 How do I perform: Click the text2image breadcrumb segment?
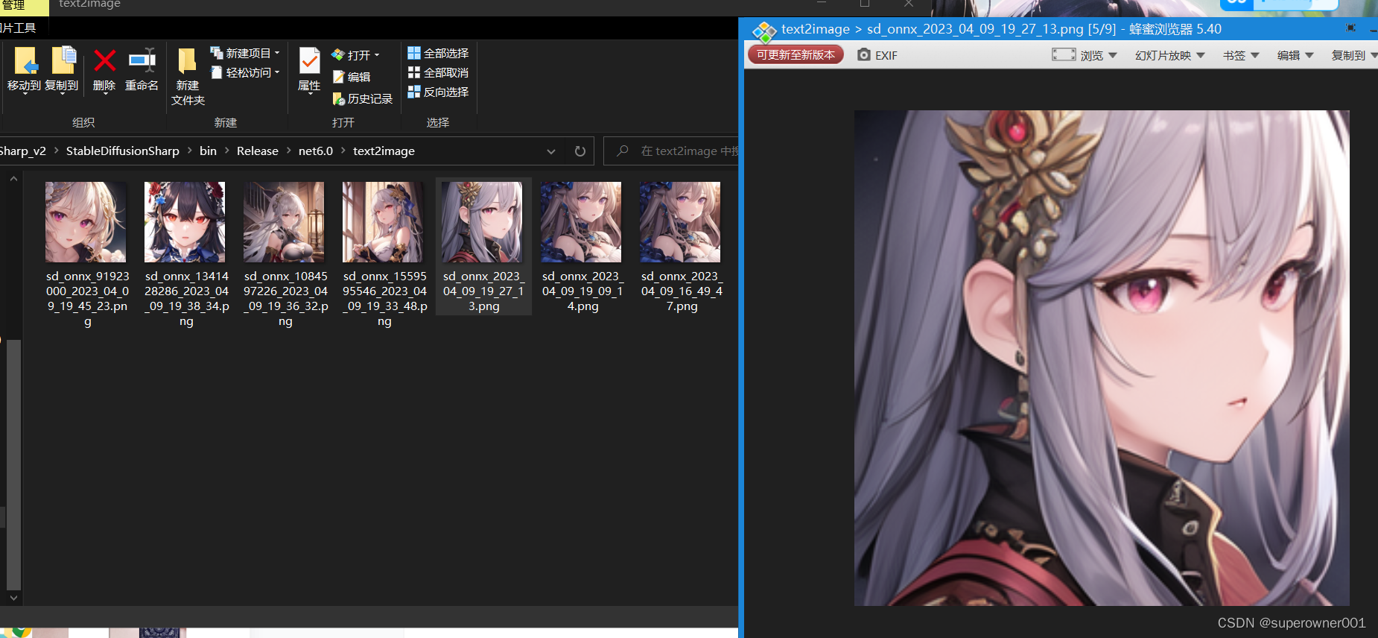tap(384, 151)
